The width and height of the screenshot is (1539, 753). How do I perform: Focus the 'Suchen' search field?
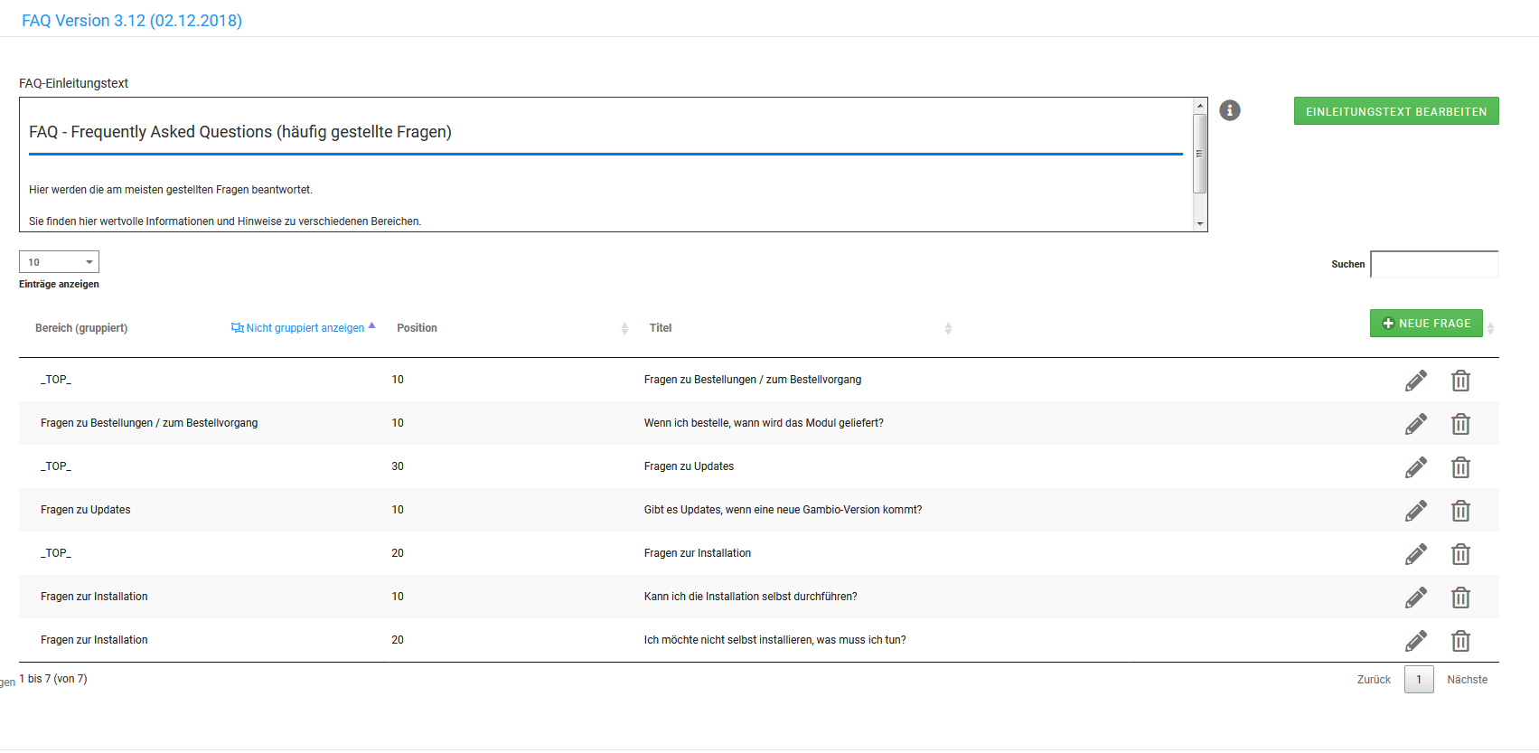coord(1434,264)
